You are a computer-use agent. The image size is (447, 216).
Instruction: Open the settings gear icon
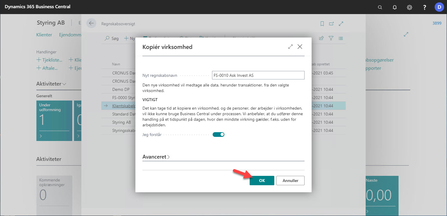click(409, 7)
